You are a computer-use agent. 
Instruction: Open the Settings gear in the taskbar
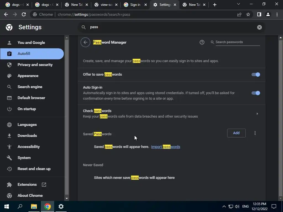point(61,206)
